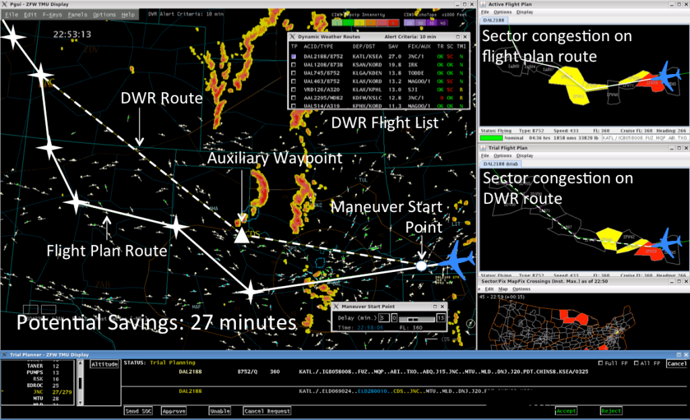This screenshot has width=690, height=420.
Task: Open the File menu in Pgui window
Action: (12, 15)
